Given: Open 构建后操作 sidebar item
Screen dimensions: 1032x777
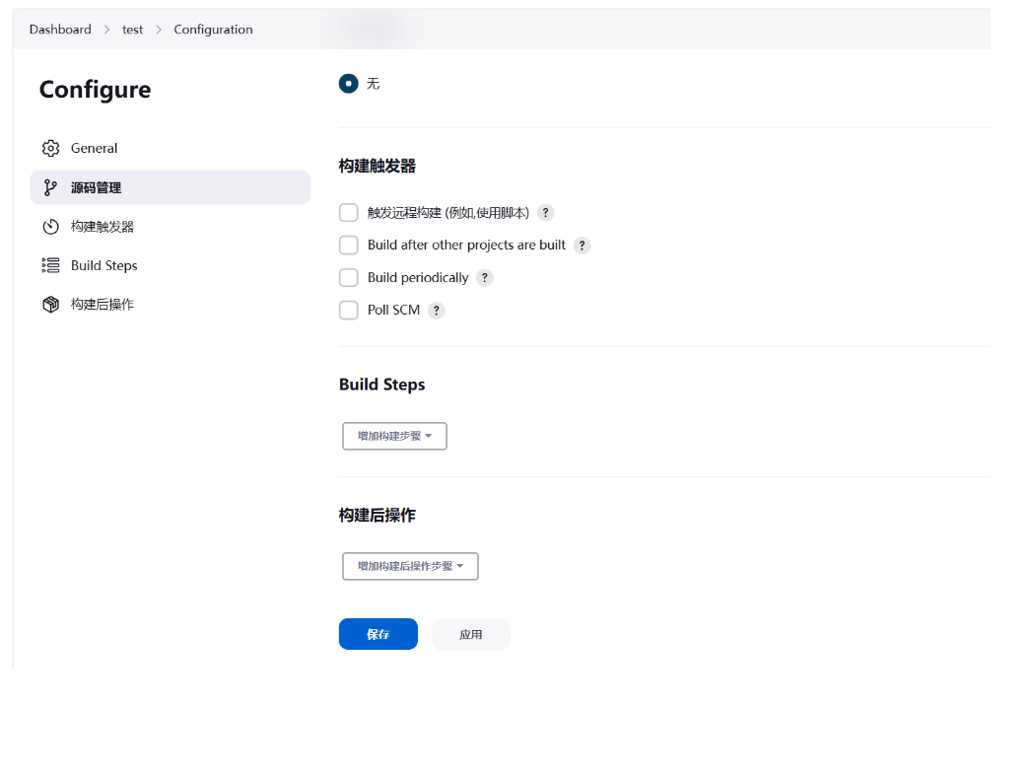Looking at the screenshot, I should (x=170, y=305).
